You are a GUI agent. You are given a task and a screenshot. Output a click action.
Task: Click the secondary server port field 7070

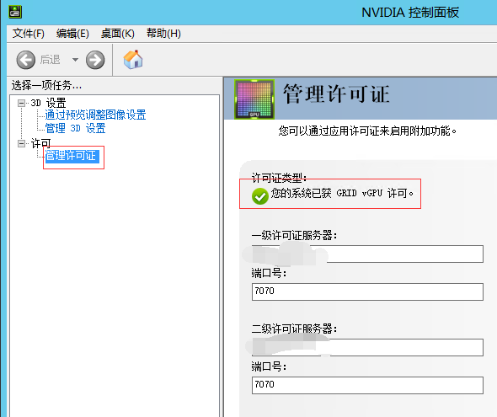click(367, 385)
